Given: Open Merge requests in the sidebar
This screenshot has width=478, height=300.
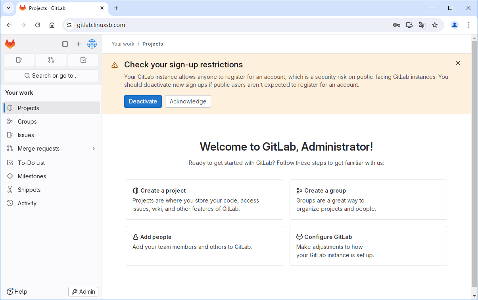Looking at the screenshot, I should (x=51, y=149).
